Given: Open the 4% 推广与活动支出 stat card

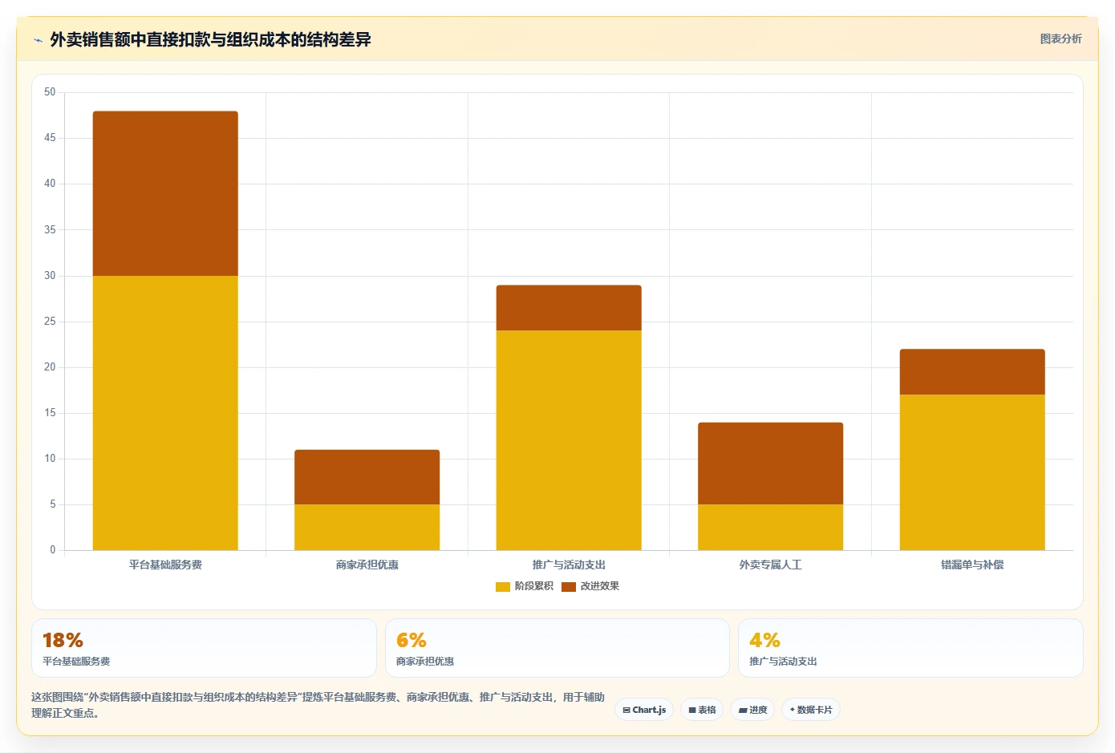Looking at the screenshot, I should pyautogui.click(x=910, y=648).
